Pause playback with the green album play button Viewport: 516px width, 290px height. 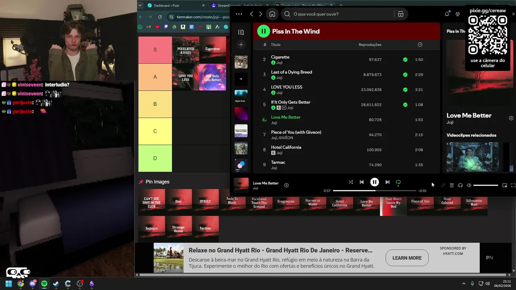263,31
